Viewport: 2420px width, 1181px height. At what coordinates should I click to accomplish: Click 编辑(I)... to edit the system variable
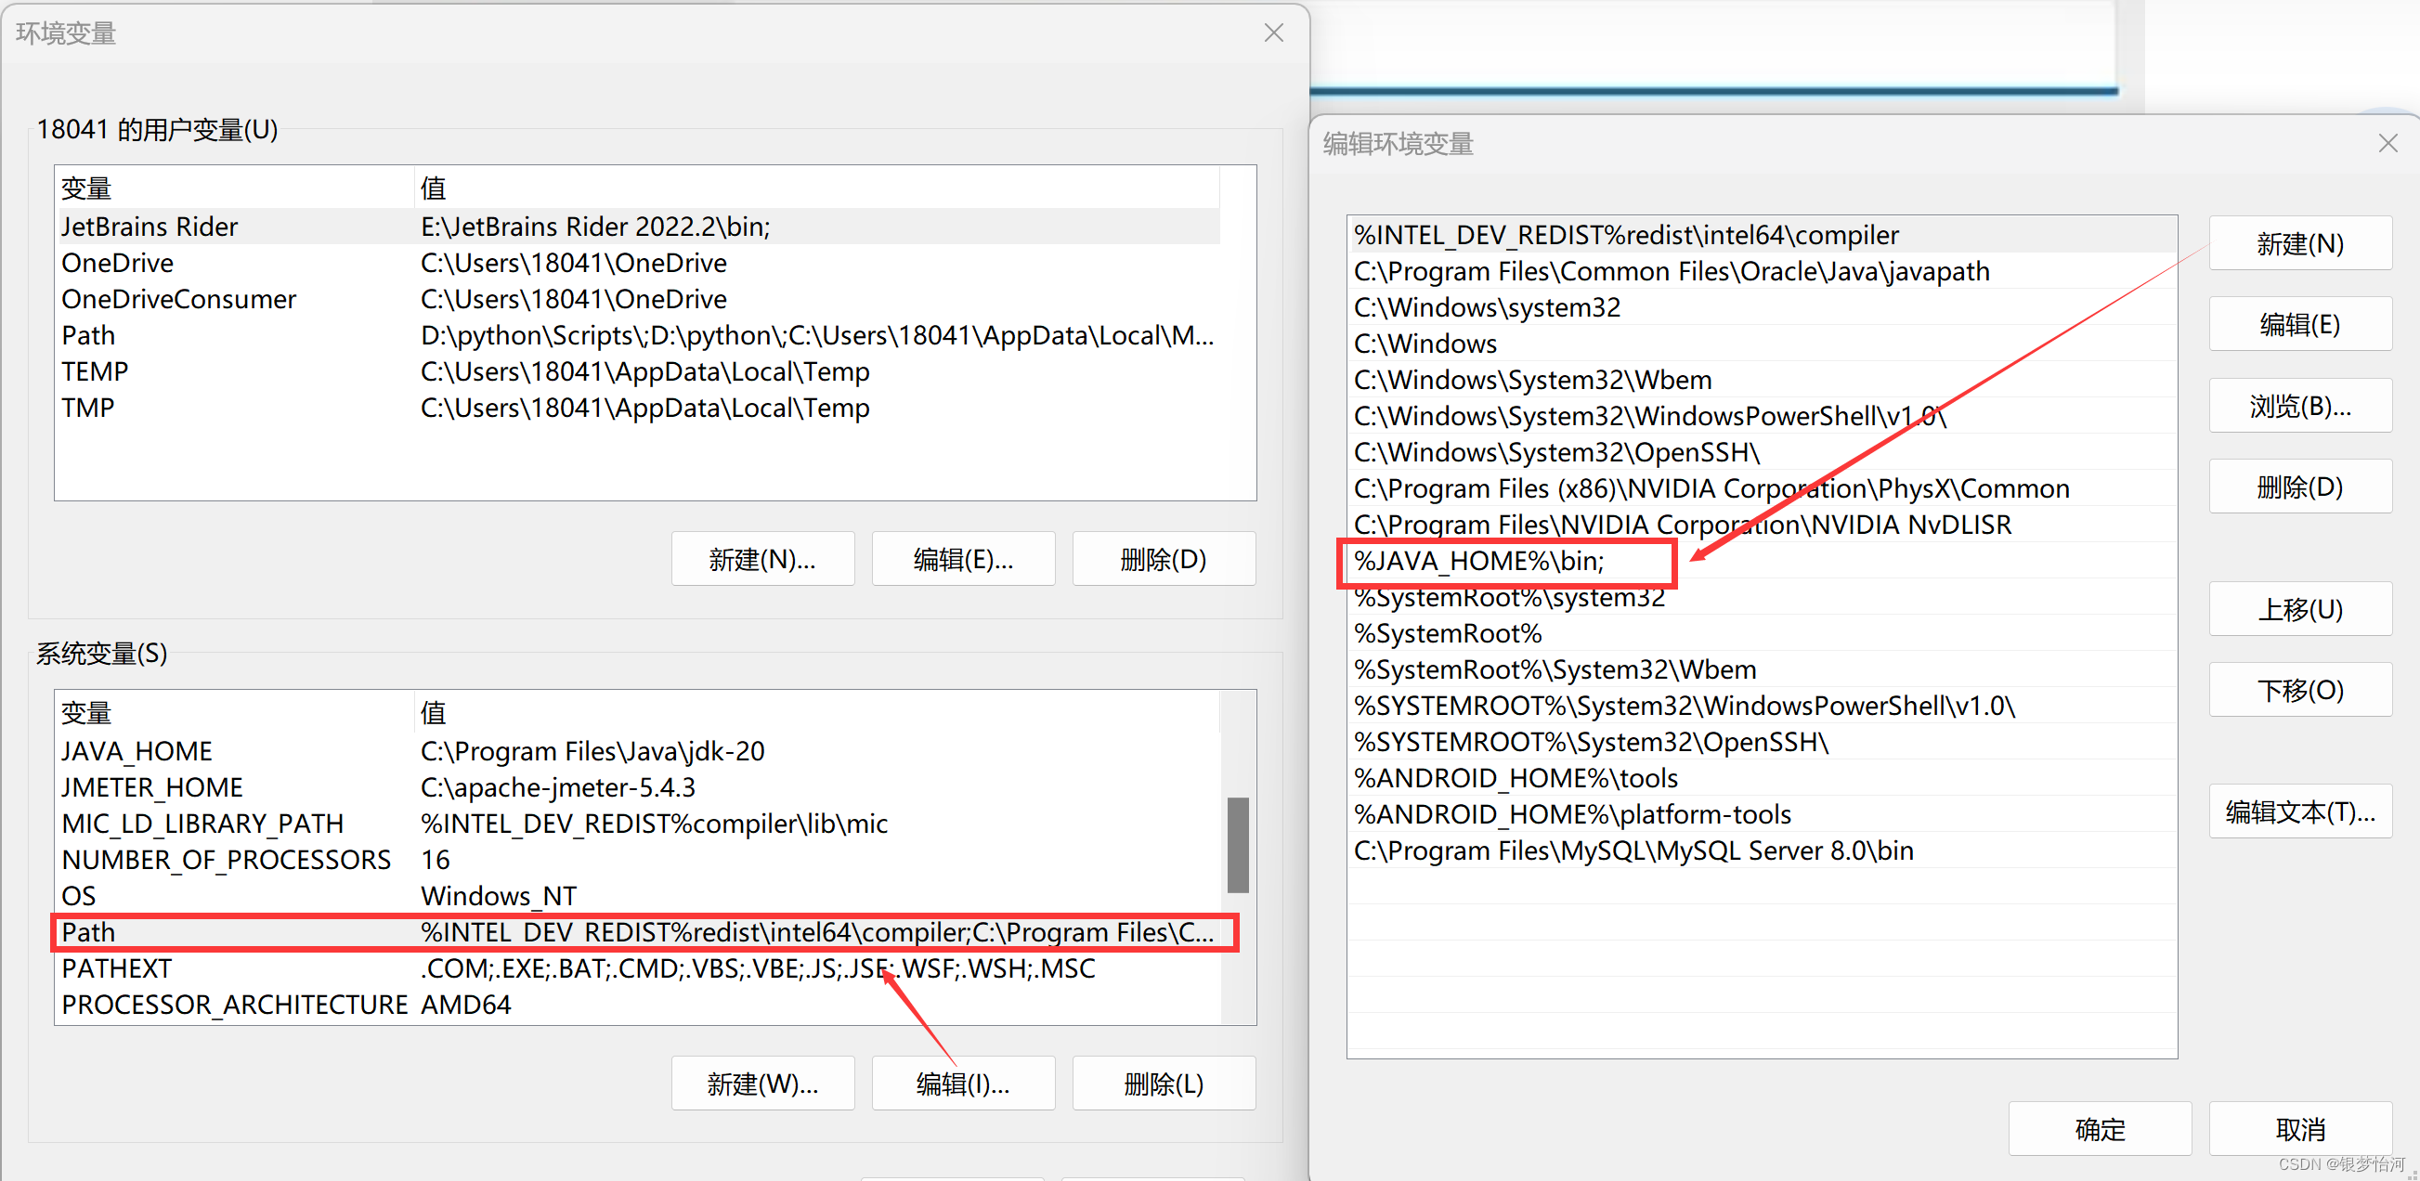[963, 1083]
